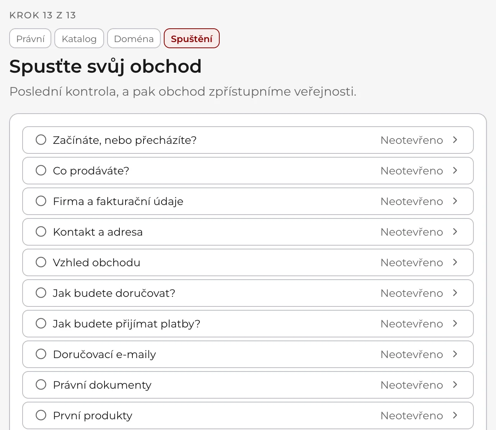Click Neotevřeno status on Co prodáváte? row
This screenshot has width=496, height=430.
[x=412, y=171]
